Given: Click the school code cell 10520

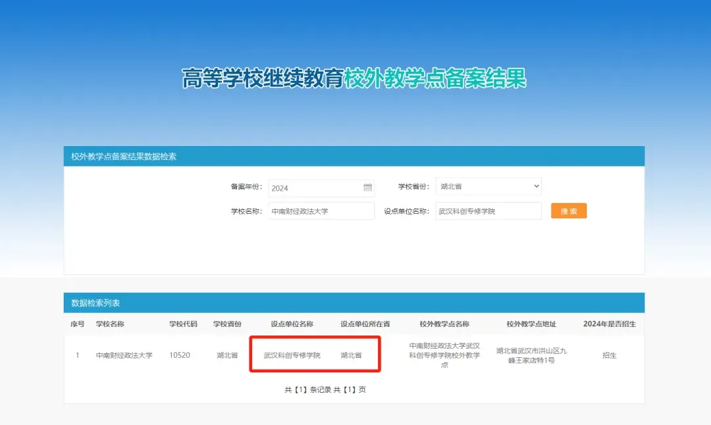Looking at the screenshot, I should pos(180,355).
